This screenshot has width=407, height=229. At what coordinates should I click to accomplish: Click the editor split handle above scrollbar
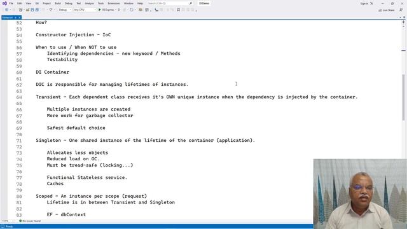(x=403, y=22)
